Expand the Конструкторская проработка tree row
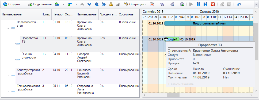Image resolution: width=259 pixels, height=100 pixels. (x=8, y=76)
